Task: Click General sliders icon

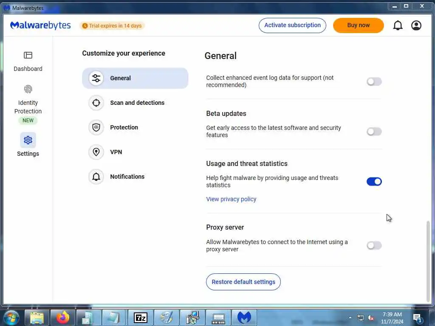Action: [96, 78]
